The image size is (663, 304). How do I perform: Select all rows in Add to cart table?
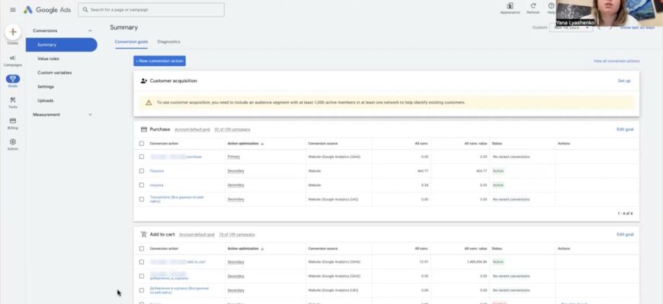[141, 248]
